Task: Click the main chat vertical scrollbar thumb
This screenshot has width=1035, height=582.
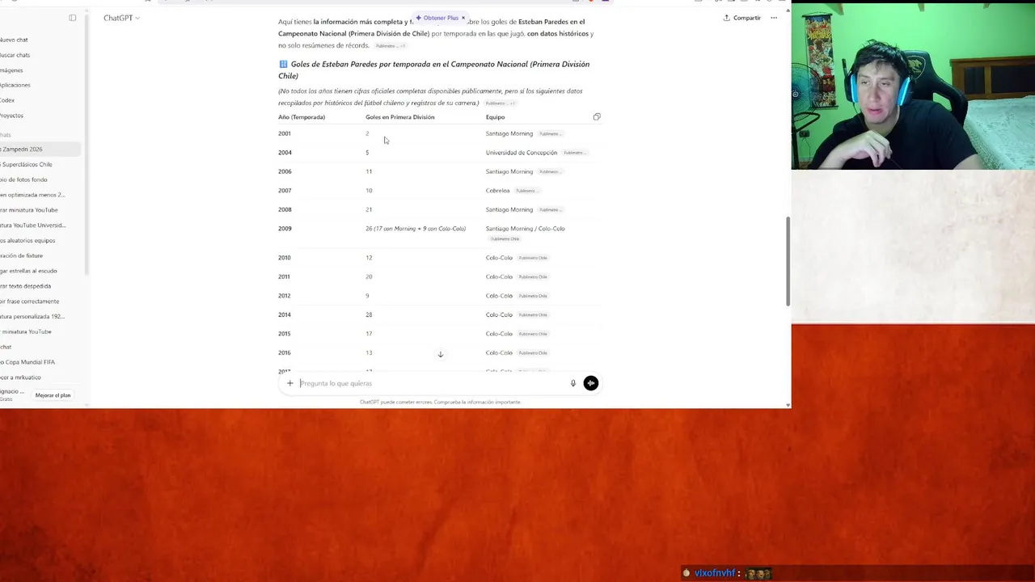Action: (x=788, y=261)
